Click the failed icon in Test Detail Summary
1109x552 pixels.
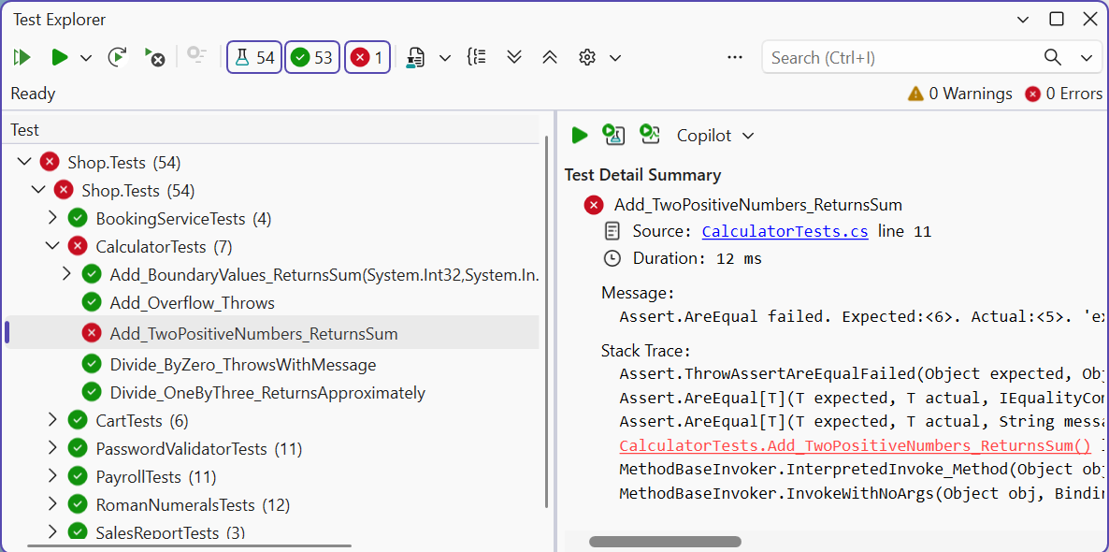point(594,205)
